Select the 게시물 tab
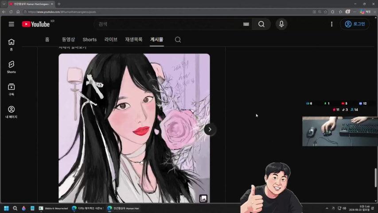Image resolution: width=378 pixels, height=213 pixels. (157, 39)
